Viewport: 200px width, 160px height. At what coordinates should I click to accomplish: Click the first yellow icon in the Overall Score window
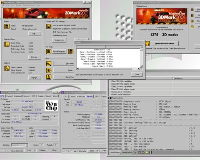(192, 10)
